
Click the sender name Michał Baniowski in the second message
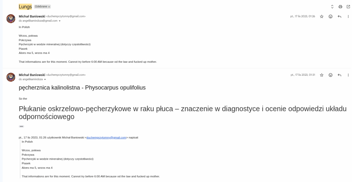coord(32,75)
